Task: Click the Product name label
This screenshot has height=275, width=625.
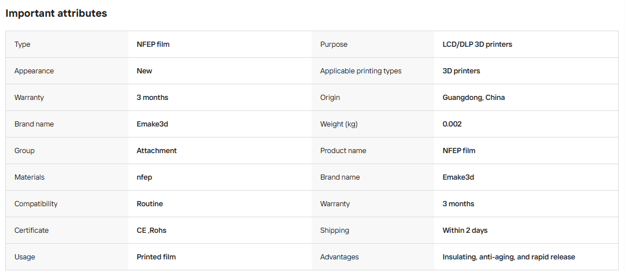Action: pyautogui.click(x=343, y=151)
